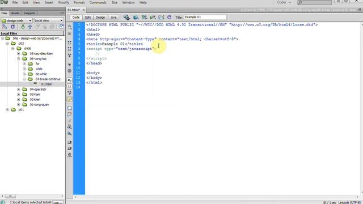The height and width of the screenshot is (204, 363).
Task: Open the Commands menu
Action: (x=98, y=2)
